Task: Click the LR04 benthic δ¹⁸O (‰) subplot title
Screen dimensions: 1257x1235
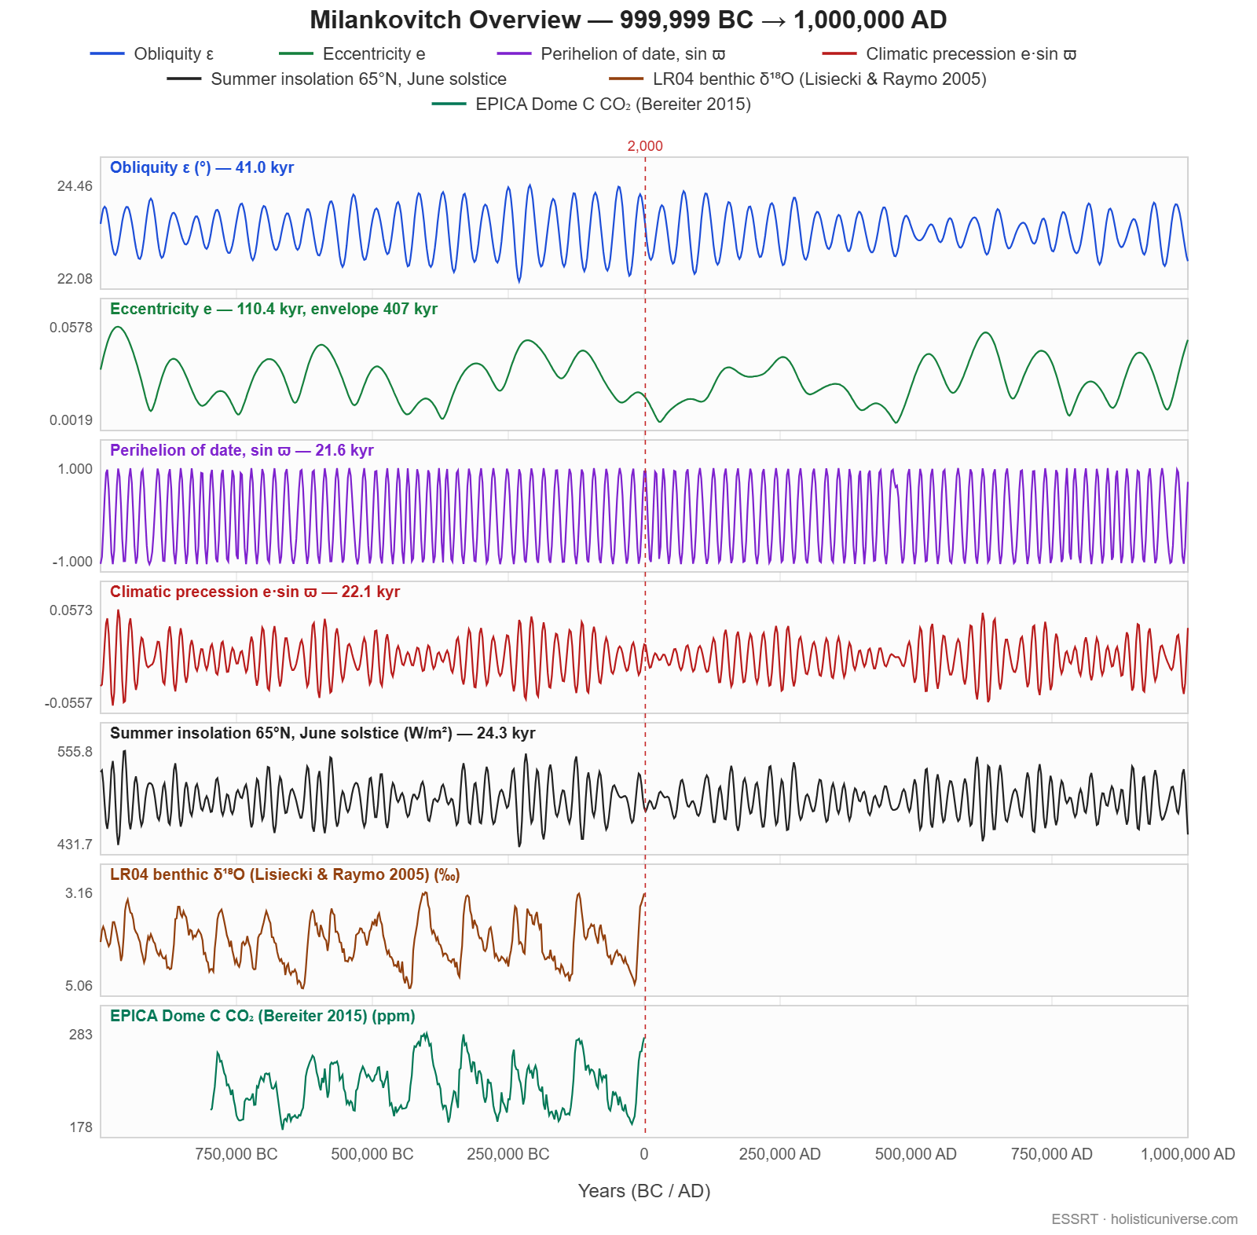Action: click(285, 874)
